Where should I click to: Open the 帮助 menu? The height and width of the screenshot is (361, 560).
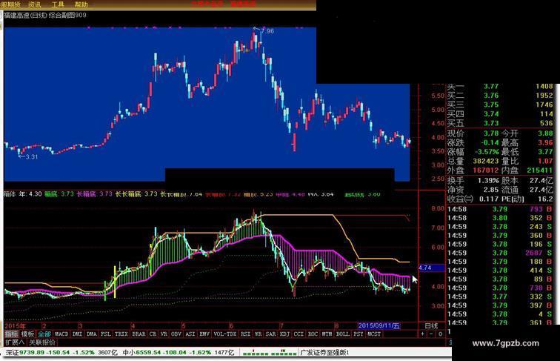pos(81,4)
